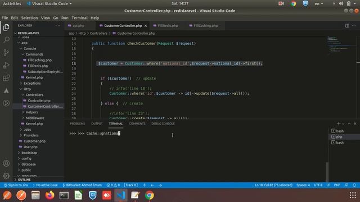This screenshot has height=202, width=360.
Task: Open Terminal app from the dock
Action: tap(64, 195)
